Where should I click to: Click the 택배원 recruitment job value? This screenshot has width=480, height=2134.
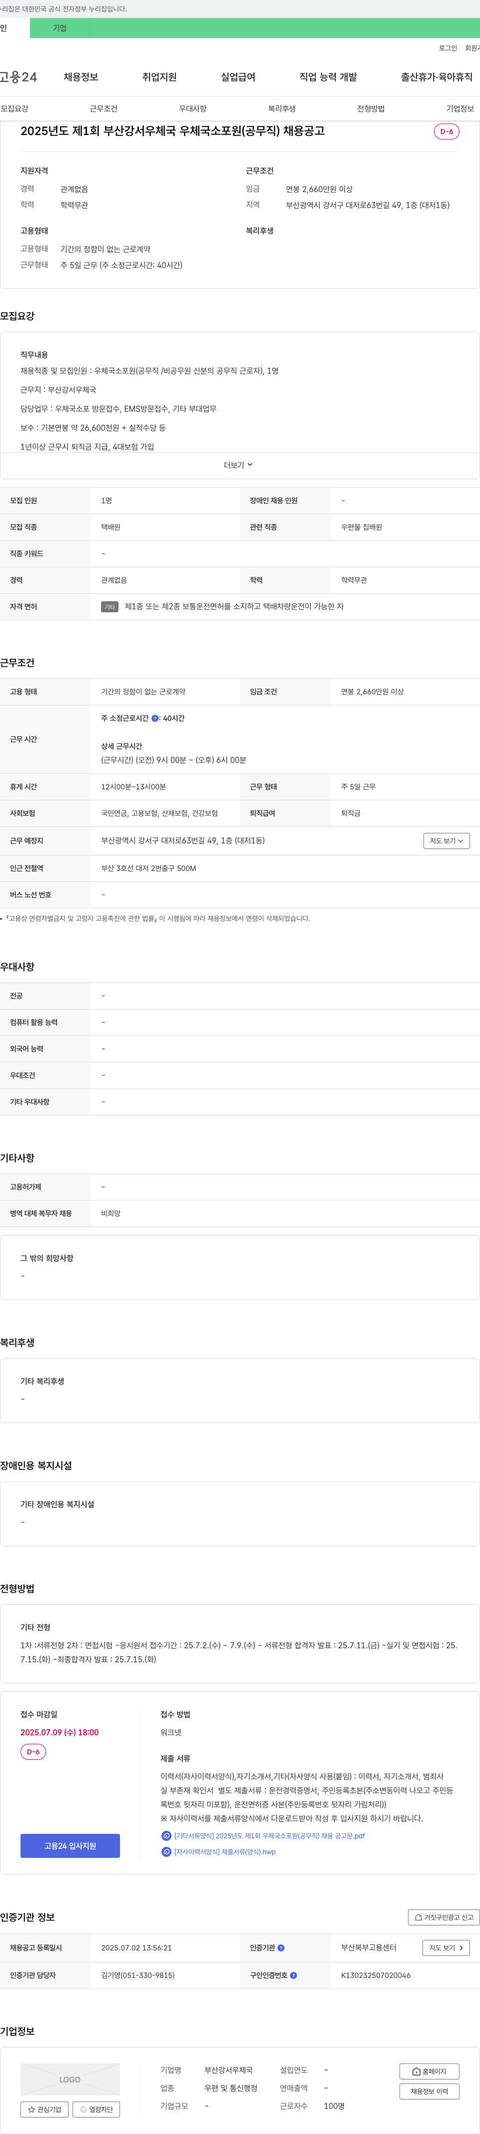(111, 527)
